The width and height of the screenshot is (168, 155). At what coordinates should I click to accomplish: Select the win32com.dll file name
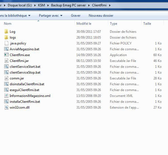point(19,107)
